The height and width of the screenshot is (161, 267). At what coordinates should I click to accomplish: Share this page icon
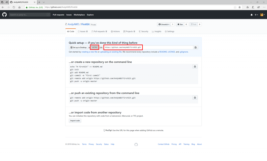click(258, 7)
